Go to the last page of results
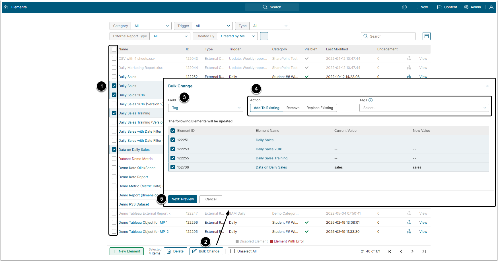Screen dimensions: 498x261 coord(424,251)
